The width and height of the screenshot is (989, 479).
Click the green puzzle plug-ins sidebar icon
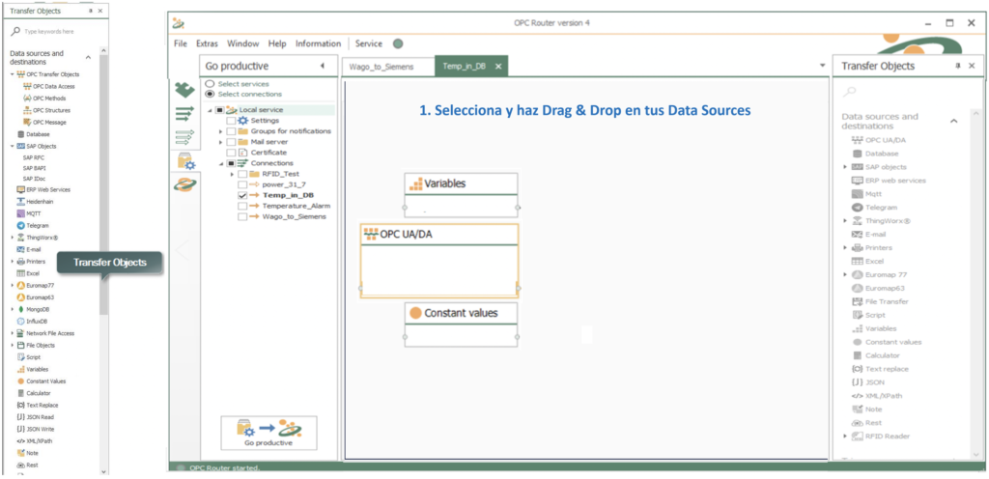coord(184,90)
